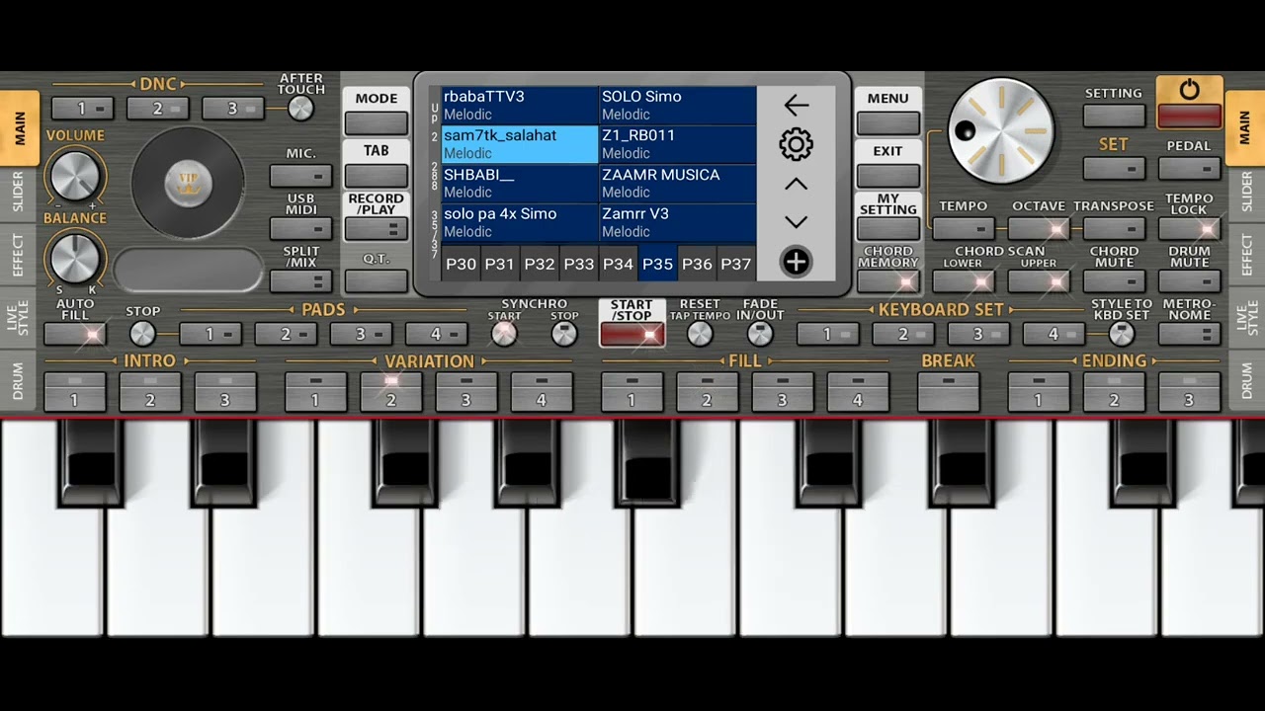Expand list upward with the up chevron
Screen dimensions: 1265x711
click(x=796, y=184)
